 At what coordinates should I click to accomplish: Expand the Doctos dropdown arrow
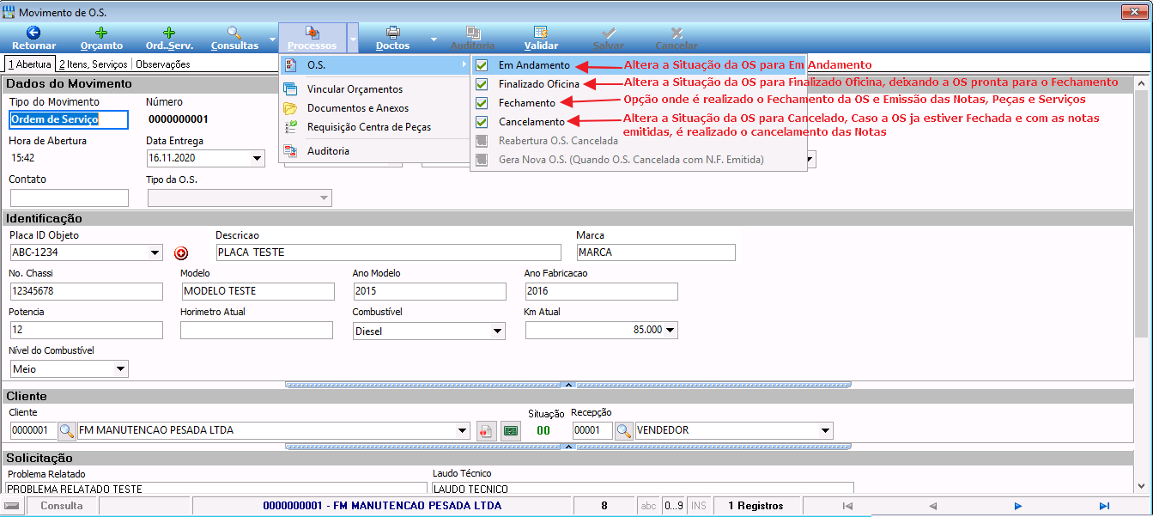(x=434, y=39)
